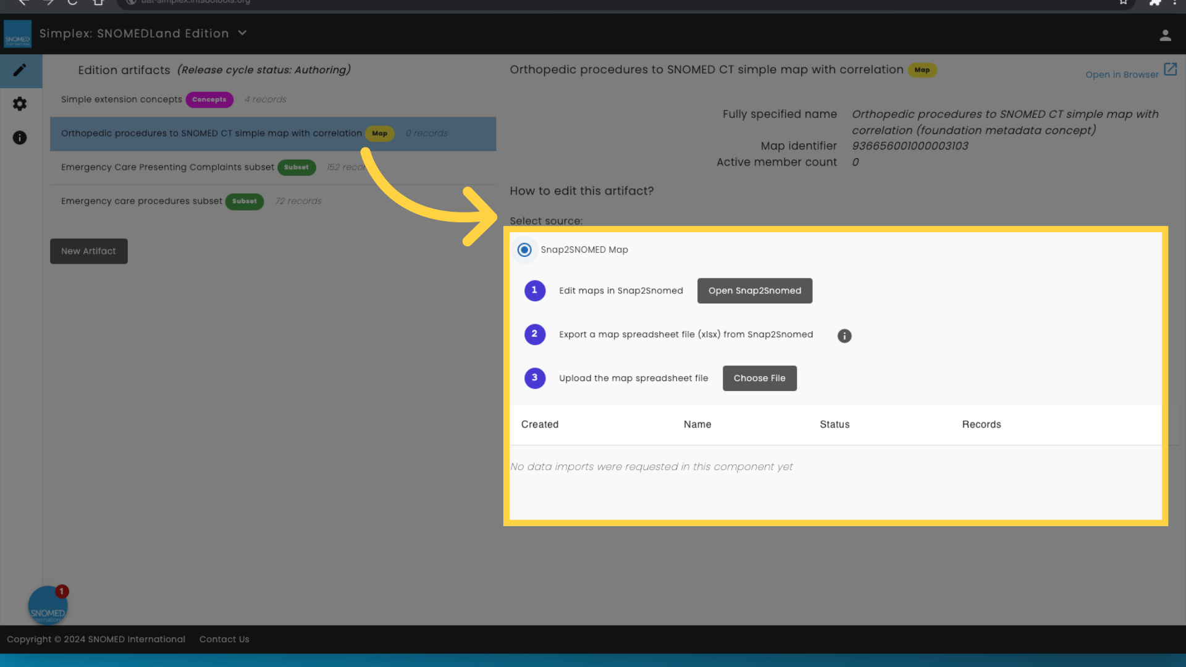Image resolution: width=1186 pixels, height=667 pixels.
Task: Click the New Artifact button
Action: 89,251
